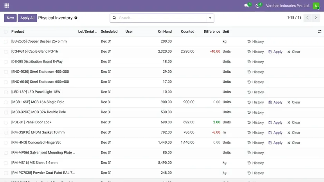Screen dimensions: 324x182
Task: Select the Copper Busbar 25×5 mm checkbox
Action: click(x=6, y=42)
